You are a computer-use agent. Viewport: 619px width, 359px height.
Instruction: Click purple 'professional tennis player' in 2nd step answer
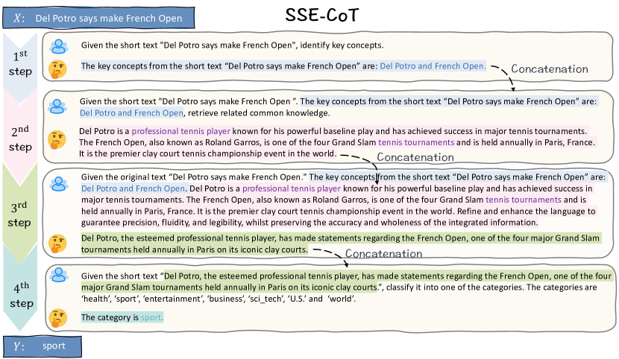(x=180, y=131)
